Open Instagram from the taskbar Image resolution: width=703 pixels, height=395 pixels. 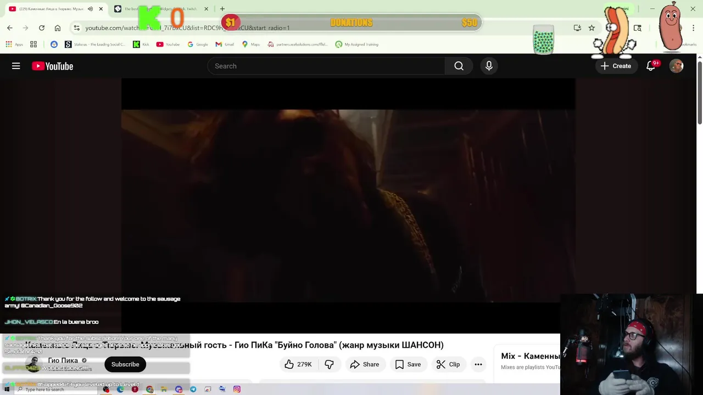(x=237, y=390)
